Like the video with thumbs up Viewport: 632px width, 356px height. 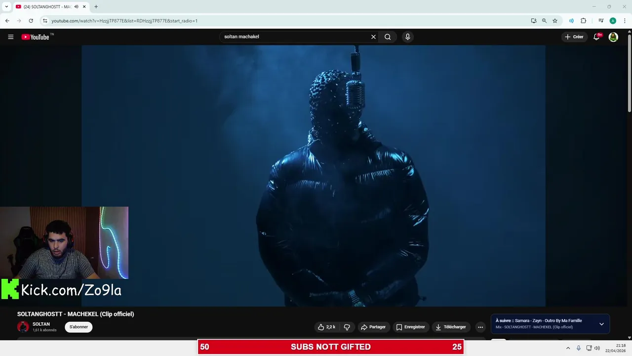[326, 327]
